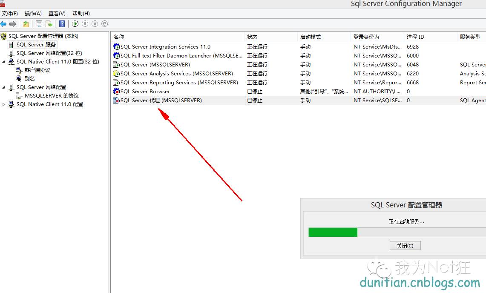Click the 客户端协议 tree icon
486x293 pixels.
[x=19, y=70]
